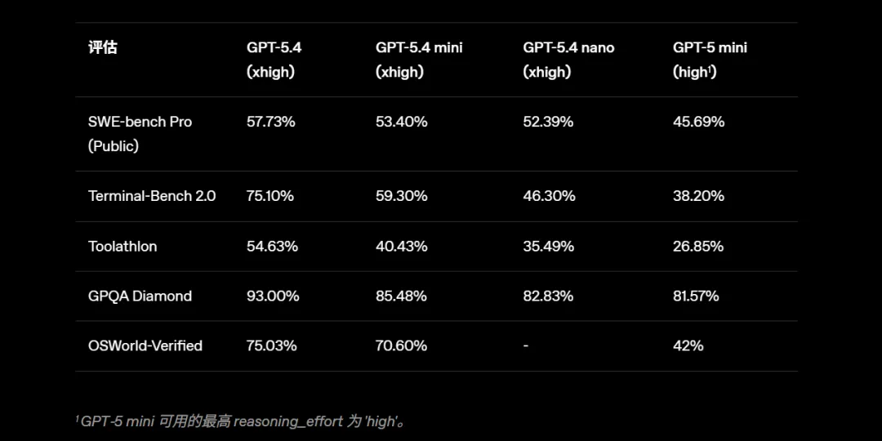Screen dimensions: 882x441
Task: Click the GPT-5 mini (high) header
Action: point(709,60)
